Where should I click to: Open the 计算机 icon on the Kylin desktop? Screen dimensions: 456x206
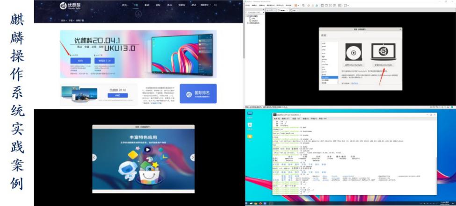[250, 114]
